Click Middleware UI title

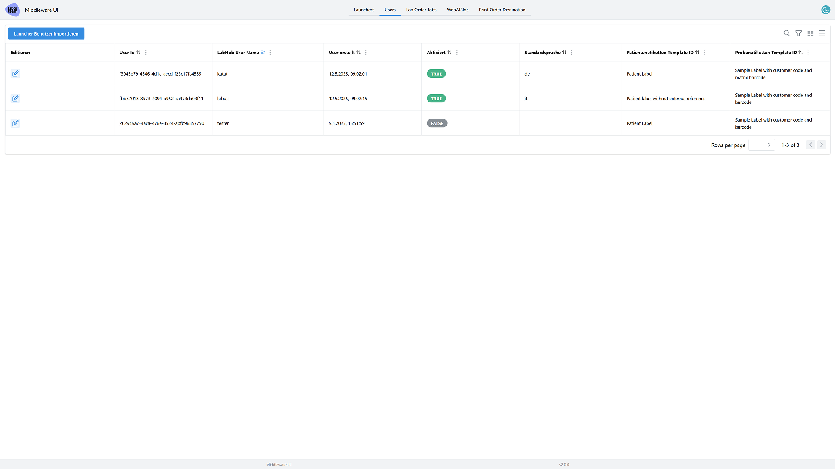click(41, 10)
